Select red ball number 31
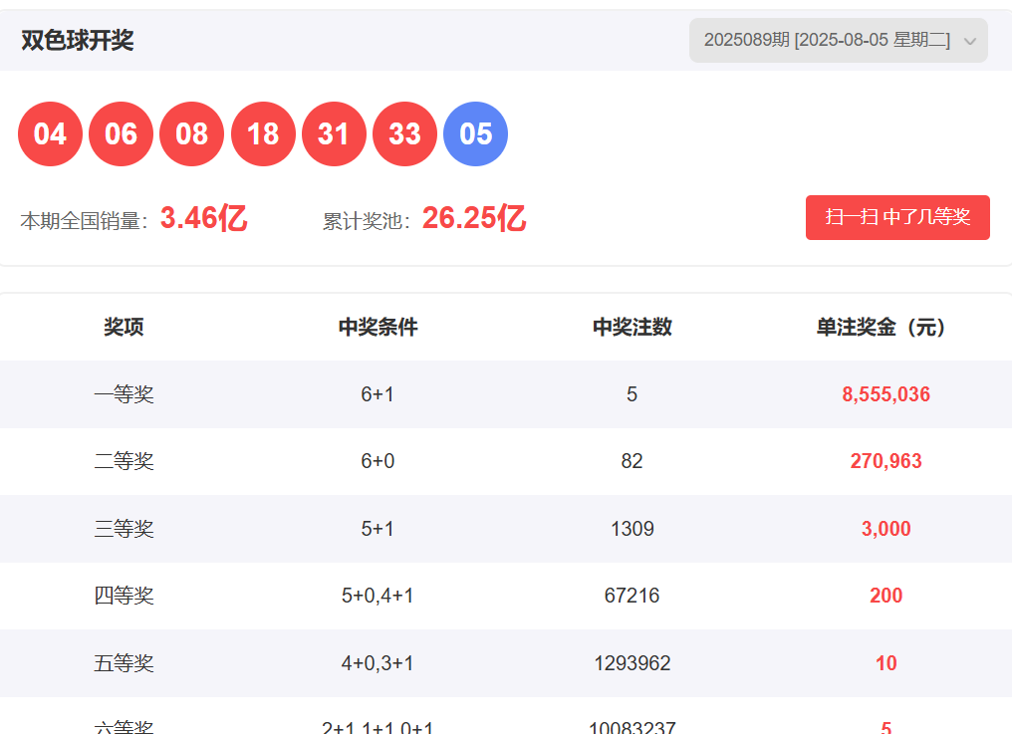 tap(334, 134)
